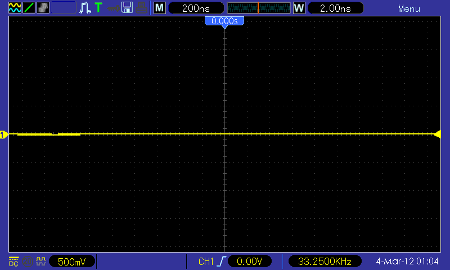This screenshot has height=270, width=450.
Task: Click the 33.2500KHz frequency counter readout
Action: tap(325, 262)
